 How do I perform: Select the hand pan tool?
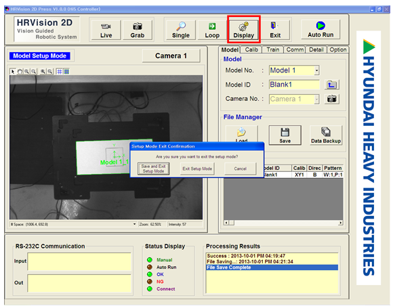pos(20,72)
